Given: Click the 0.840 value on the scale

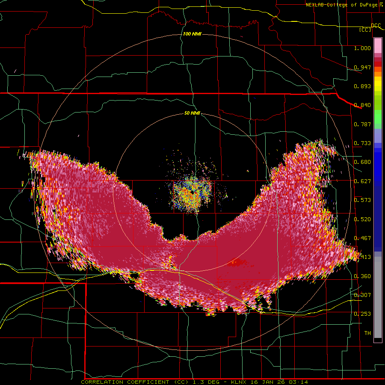Looking at the screenshot, I should click(x=362, y=105).
